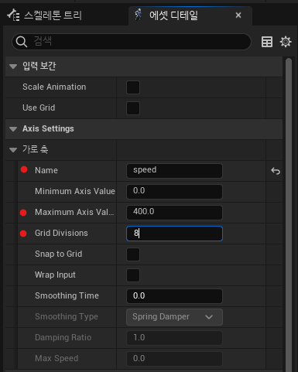Open details view settings gear
This screenshot has width=298, height=372.
(x=286, y=42)
